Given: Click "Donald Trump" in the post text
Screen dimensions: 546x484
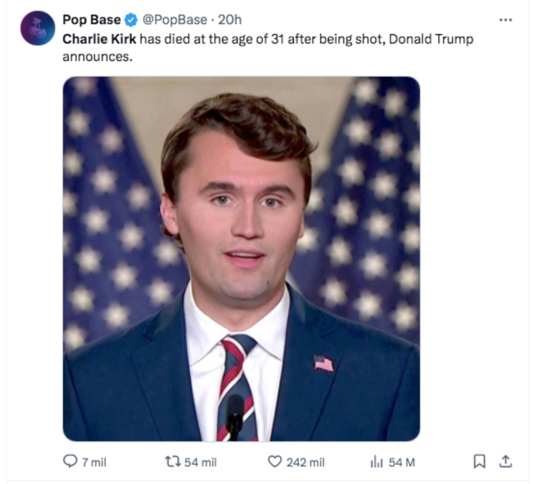Looking at the screenshot, I should click(x=431, y=39).
